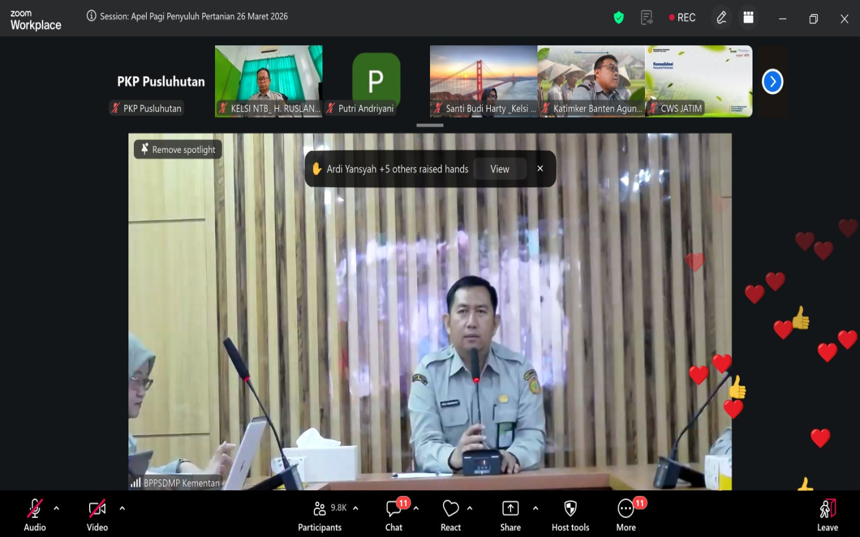This screenshot has height=537, width=860.
Task: Expand the audio options arrow
Action: click(x=57, y=508)
